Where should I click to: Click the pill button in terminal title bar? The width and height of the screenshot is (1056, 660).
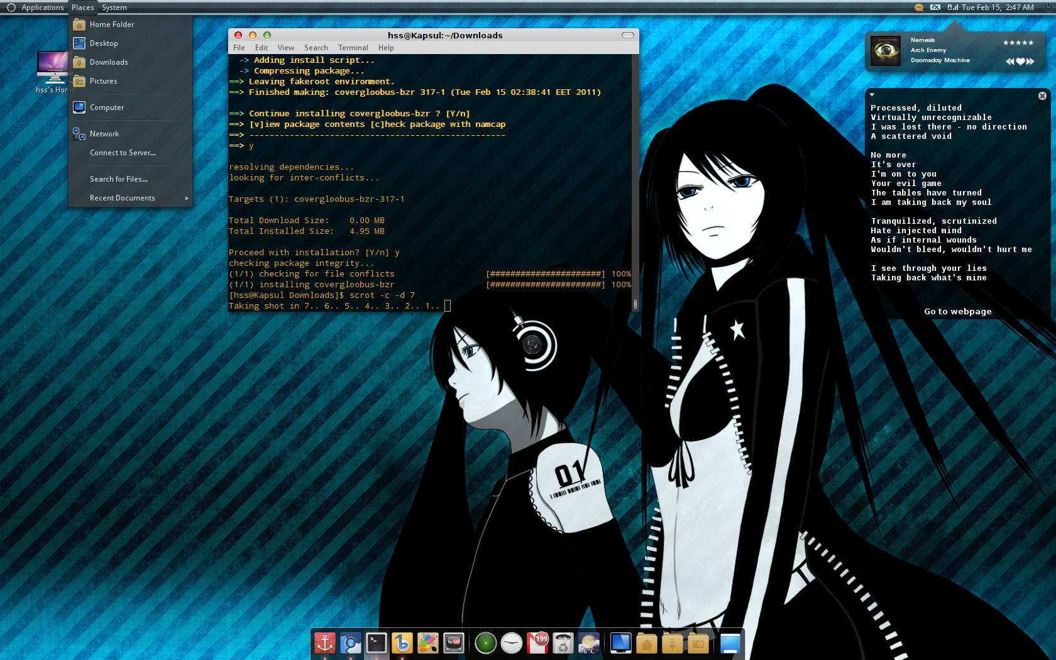coord(628,35)
